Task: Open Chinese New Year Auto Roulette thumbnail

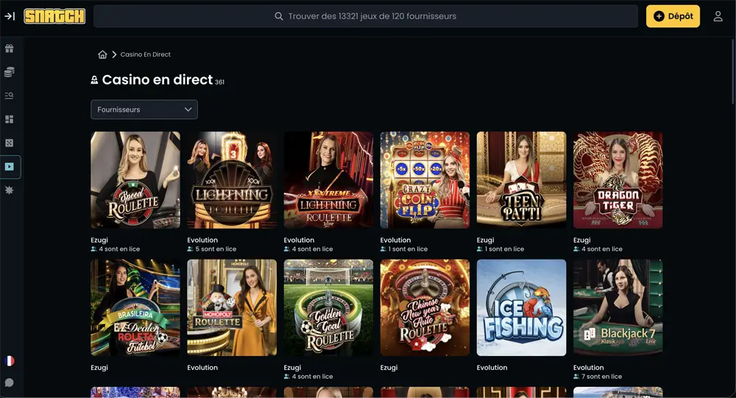Action: coord(425,308)
